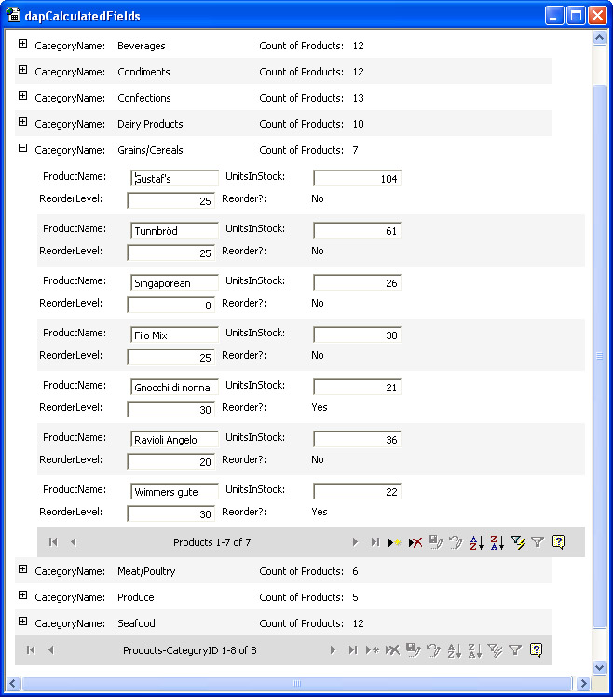Click the vertical scrollbar thumb
613x697 pixels.
pos(600,354)
